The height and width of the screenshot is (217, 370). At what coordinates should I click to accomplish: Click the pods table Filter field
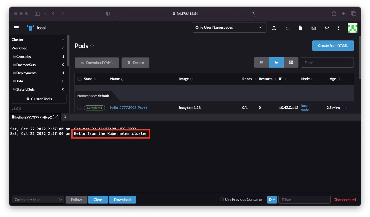(327, 62)
